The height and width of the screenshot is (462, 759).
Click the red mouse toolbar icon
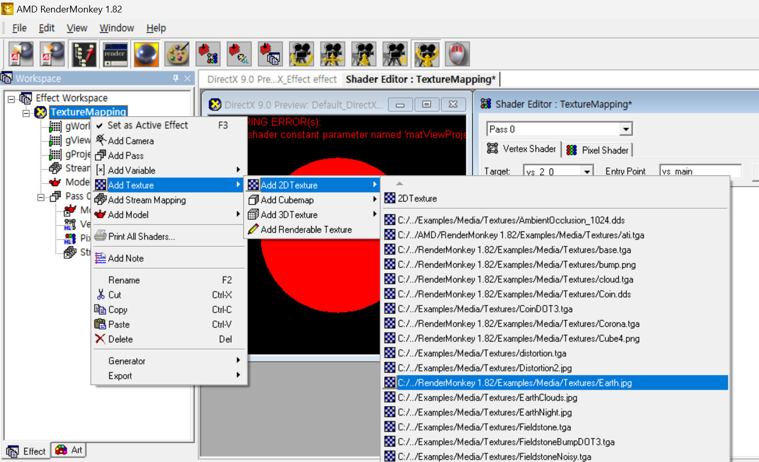coord(458,54)
